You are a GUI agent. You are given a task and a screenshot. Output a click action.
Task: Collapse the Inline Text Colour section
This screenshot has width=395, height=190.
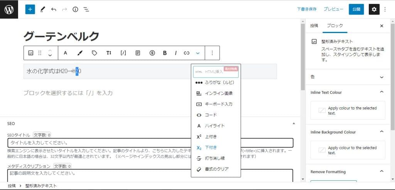381,92
